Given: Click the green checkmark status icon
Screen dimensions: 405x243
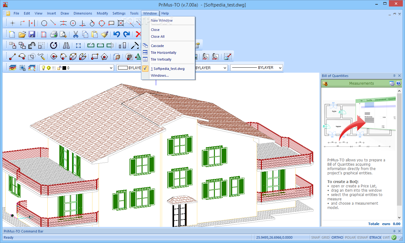Looking at the screenshot, I should (x=394, y=237).
